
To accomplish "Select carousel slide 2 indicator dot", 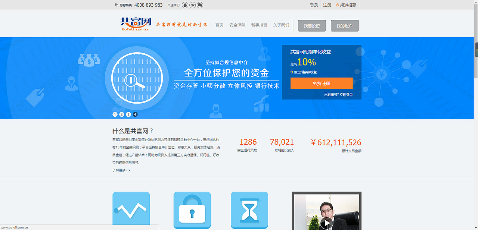I will [122, 114].
